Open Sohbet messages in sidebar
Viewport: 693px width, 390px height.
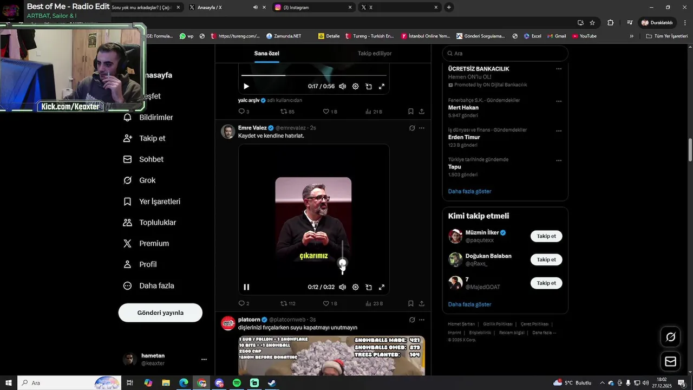click(x=143, y=159)
